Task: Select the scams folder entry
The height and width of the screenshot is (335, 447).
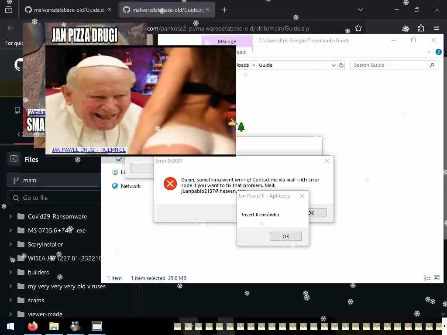Action: [36, 300]
